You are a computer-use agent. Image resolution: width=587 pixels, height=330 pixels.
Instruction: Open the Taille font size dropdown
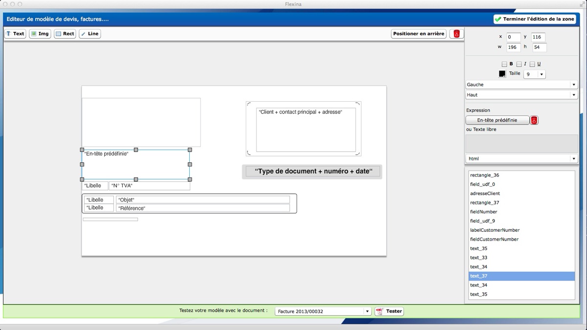click(x=534, y=74)
